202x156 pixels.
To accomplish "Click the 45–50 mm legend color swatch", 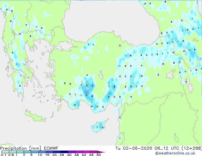I will click(x=94, y=152).
